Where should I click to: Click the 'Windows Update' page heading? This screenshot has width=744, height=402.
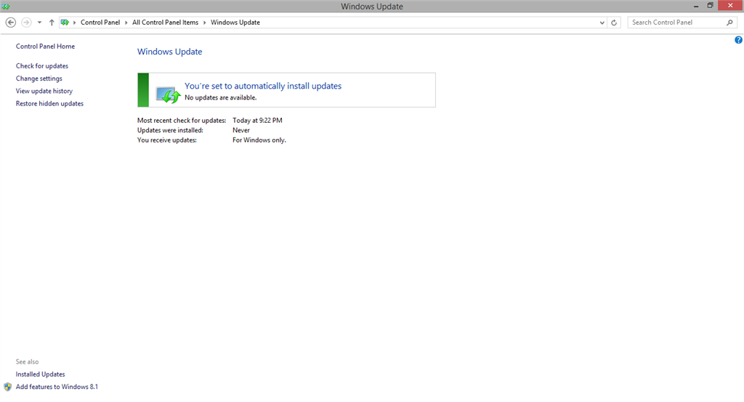[169, 52]
